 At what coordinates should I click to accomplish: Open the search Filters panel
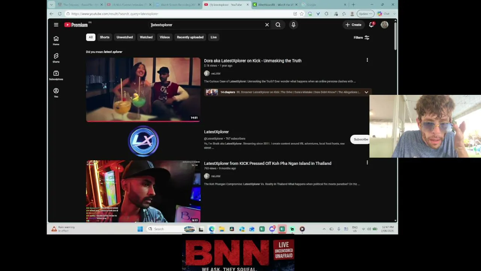362,38
